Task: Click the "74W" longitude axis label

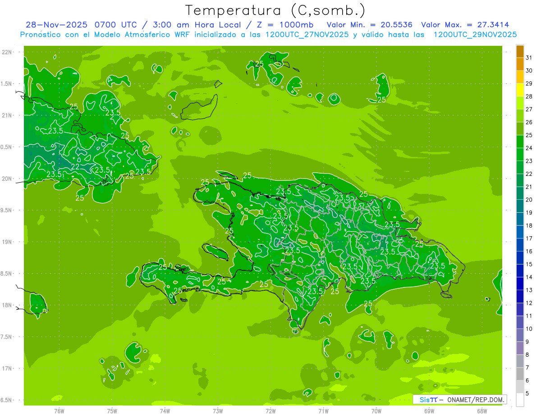Action: [165, 411]
